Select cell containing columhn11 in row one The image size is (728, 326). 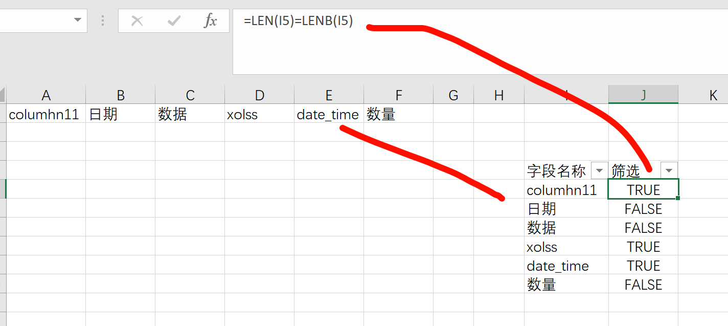coord(44,115)
